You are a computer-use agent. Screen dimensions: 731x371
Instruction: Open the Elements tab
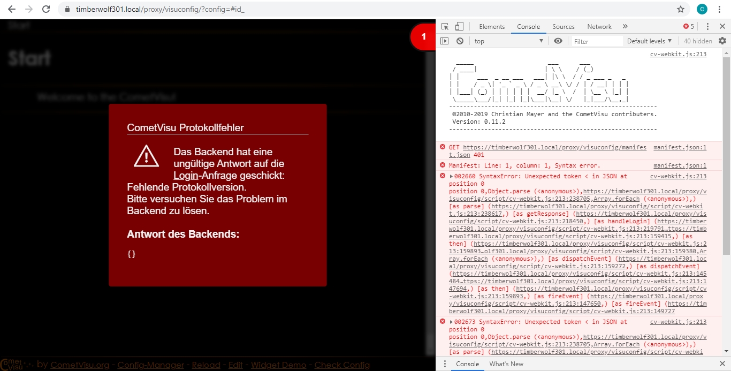coord(492,27)
